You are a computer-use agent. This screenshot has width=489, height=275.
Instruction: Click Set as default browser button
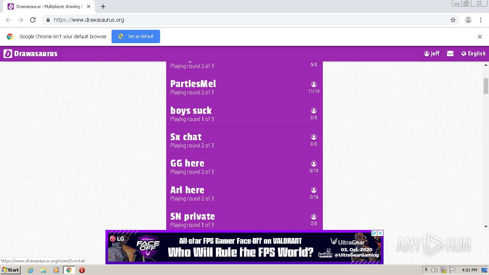136,36
